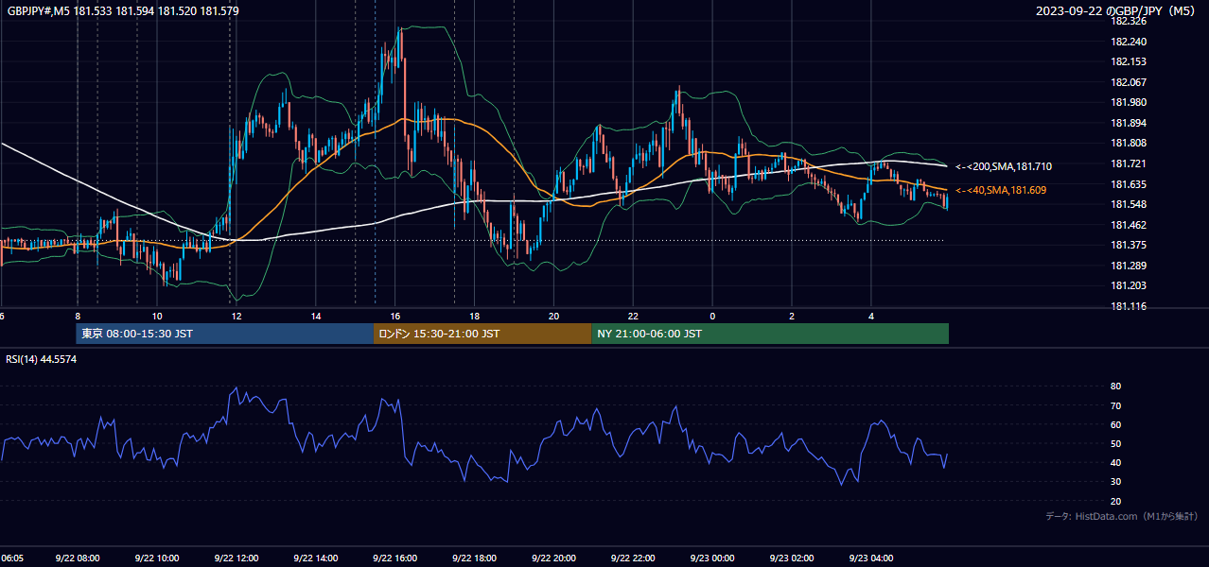Click the <-<40,SMA,181.609 label
1209x567 pixels.
point(999,190)
